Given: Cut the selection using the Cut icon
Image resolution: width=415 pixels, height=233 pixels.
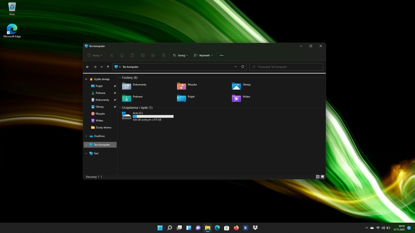Looking at the screenshot, I should (x=112, y=55).
